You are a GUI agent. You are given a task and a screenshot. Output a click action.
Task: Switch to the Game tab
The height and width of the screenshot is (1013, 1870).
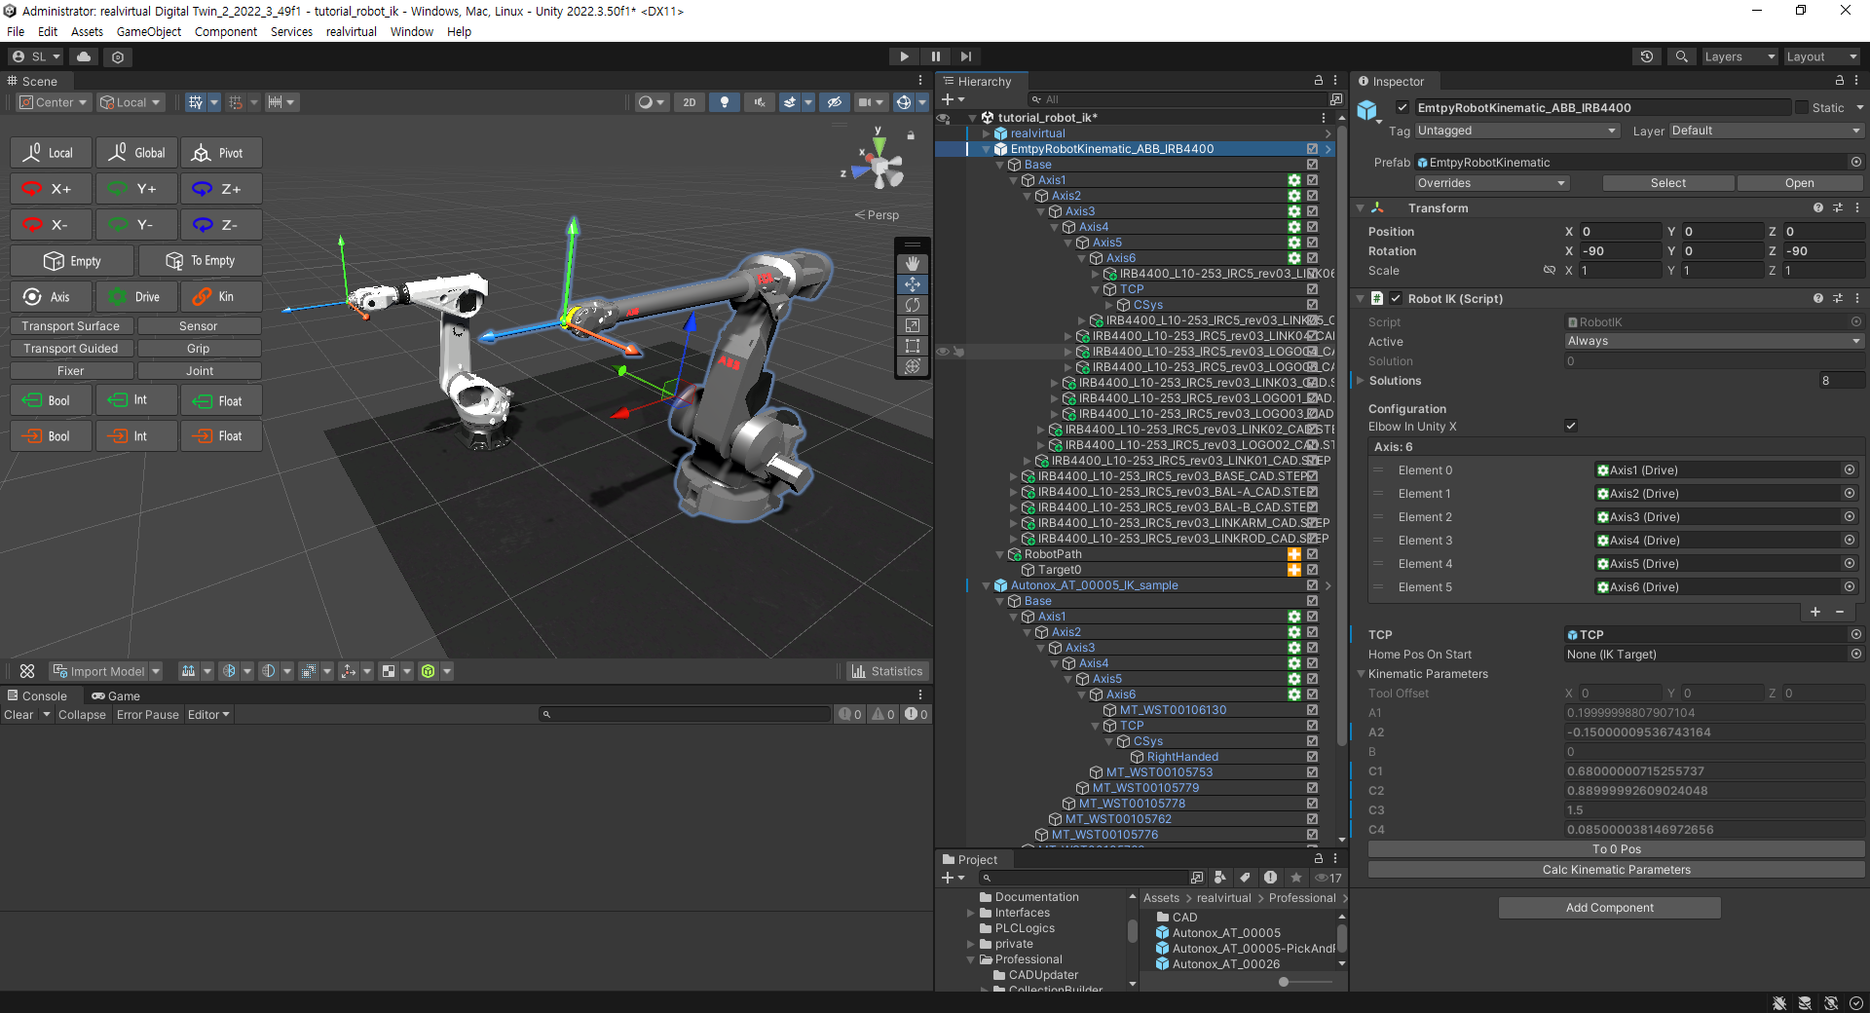(x=116, y=695)
